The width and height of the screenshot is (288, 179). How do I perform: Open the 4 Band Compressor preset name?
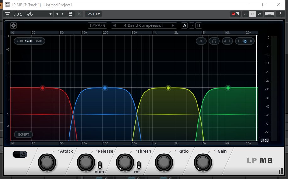click(x=143, y=25)
